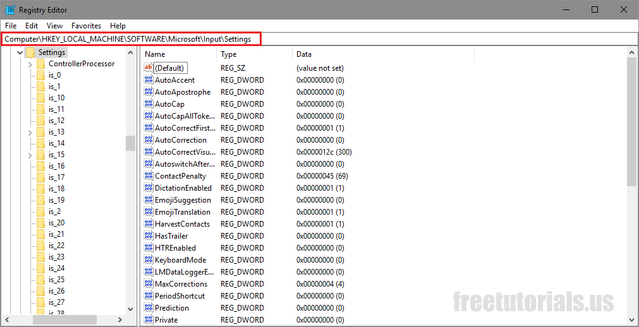Click the is_20 folder icon
The width and height of the screenshot is (639, 327).
coord(41,223)
